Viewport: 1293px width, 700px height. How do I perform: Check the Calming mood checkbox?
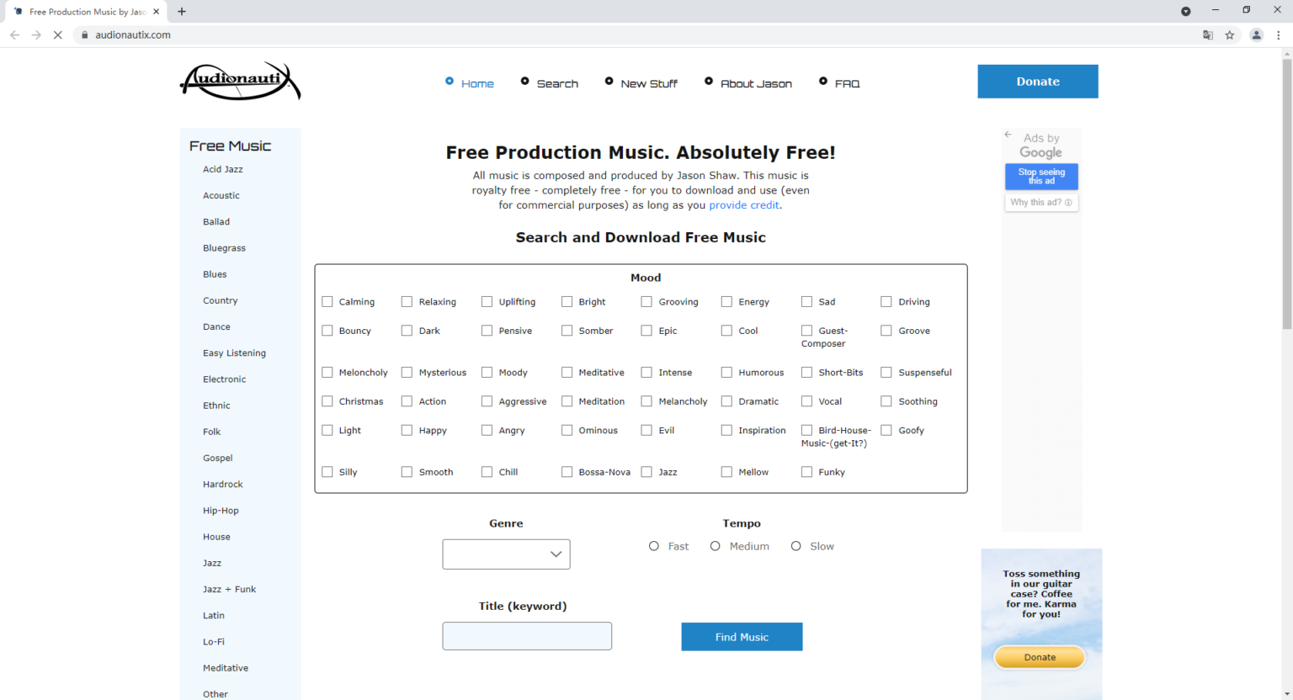pos(327,301)
